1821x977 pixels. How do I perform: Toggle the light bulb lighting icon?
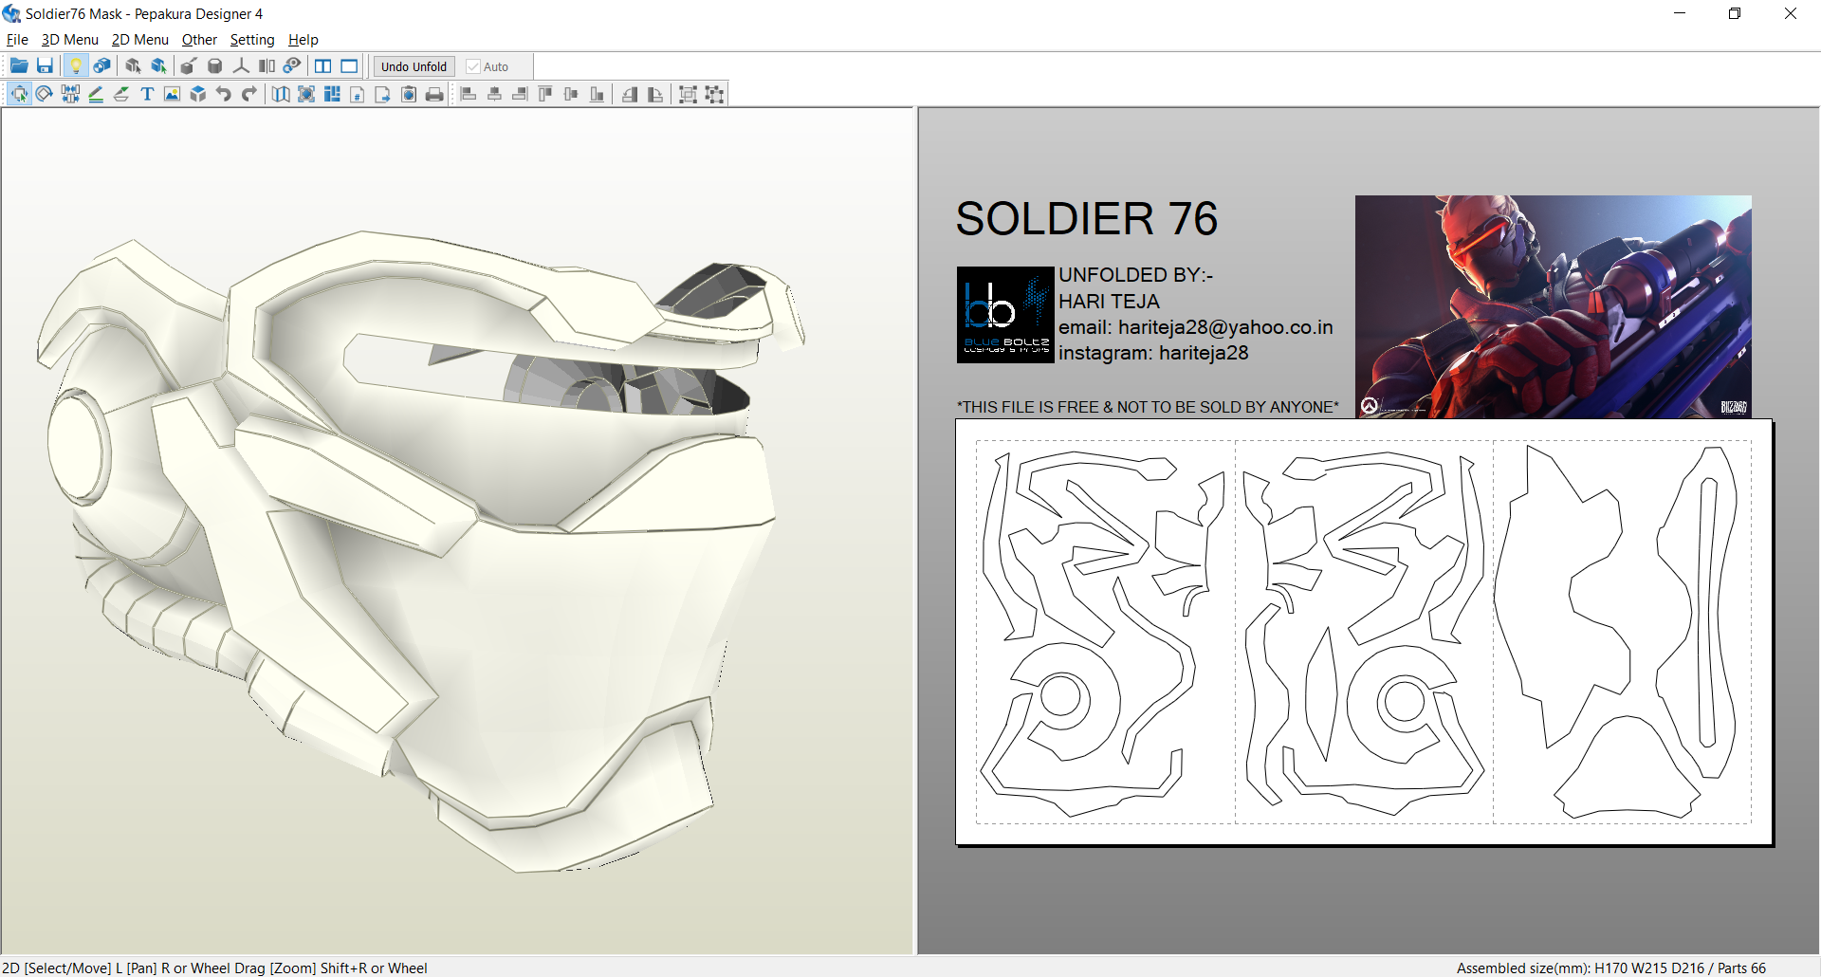pos(76,66)
